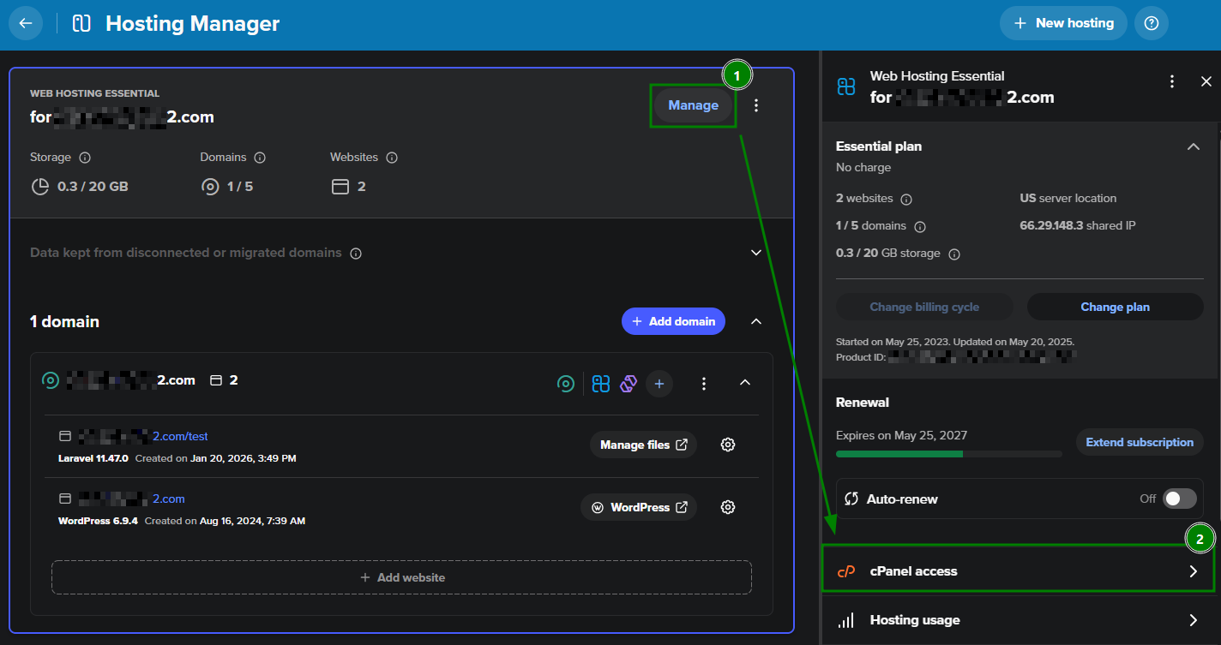Open the three-dot menu beside Manage

tap(756, 105)
